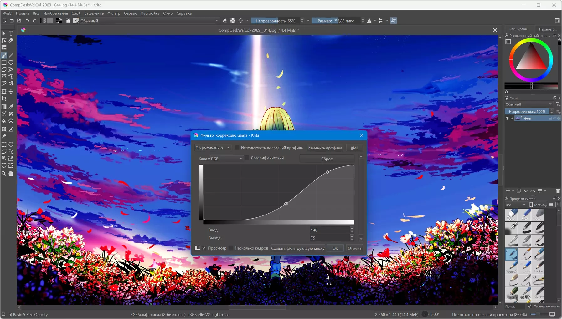Switch to the Параметр... docker tab
The width and height of the screenshot is (562, 319).
click(548, 29)
